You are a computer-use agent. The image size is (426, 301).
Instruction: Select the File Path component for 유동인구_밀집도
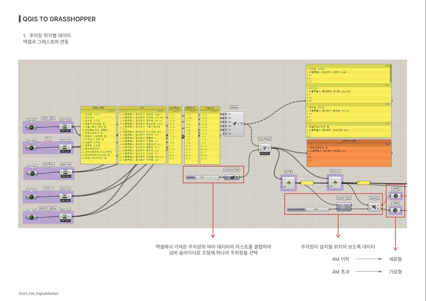coord(31,217)
